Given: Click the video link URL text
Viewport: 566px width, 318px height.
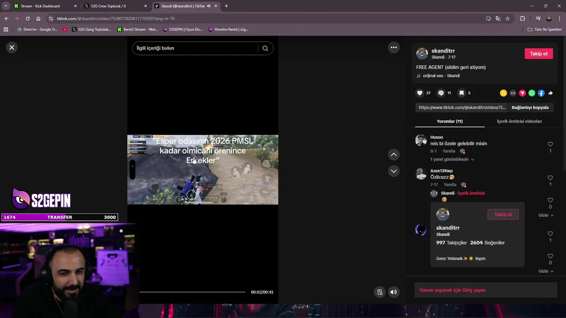Looking at the screenshot, I should (x=462, y=107).
